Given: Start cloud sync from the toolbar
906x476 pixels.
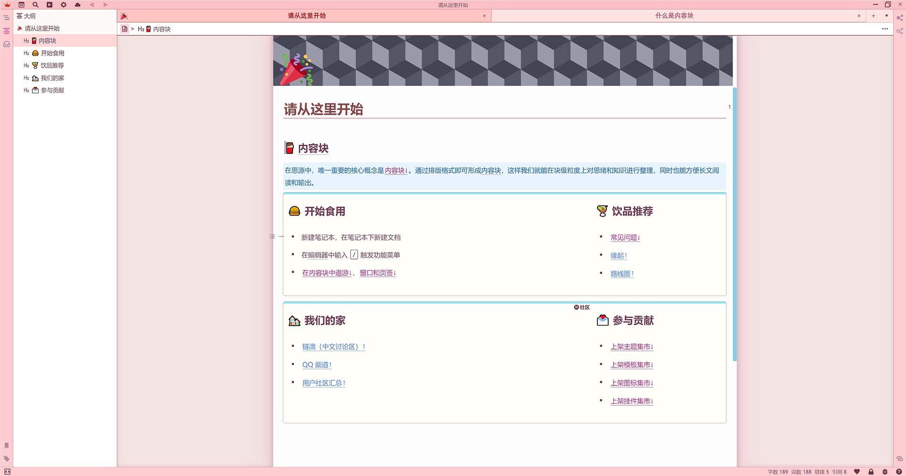Looking at the screenshot, I should click(x=78, y=5).
